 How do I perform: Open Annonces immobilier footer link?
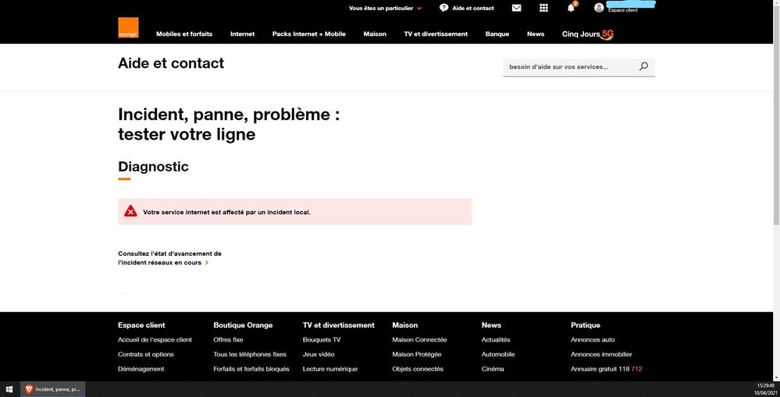pyautogui.click(x=601, y=354)
